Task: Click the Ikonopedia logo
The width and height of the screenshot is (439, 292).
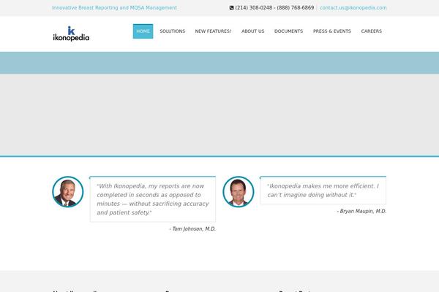Action: 71,34
